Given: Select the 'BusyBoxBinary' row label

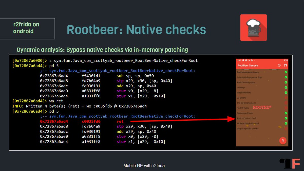Looking at the screenshot, I should click(243, 93).
